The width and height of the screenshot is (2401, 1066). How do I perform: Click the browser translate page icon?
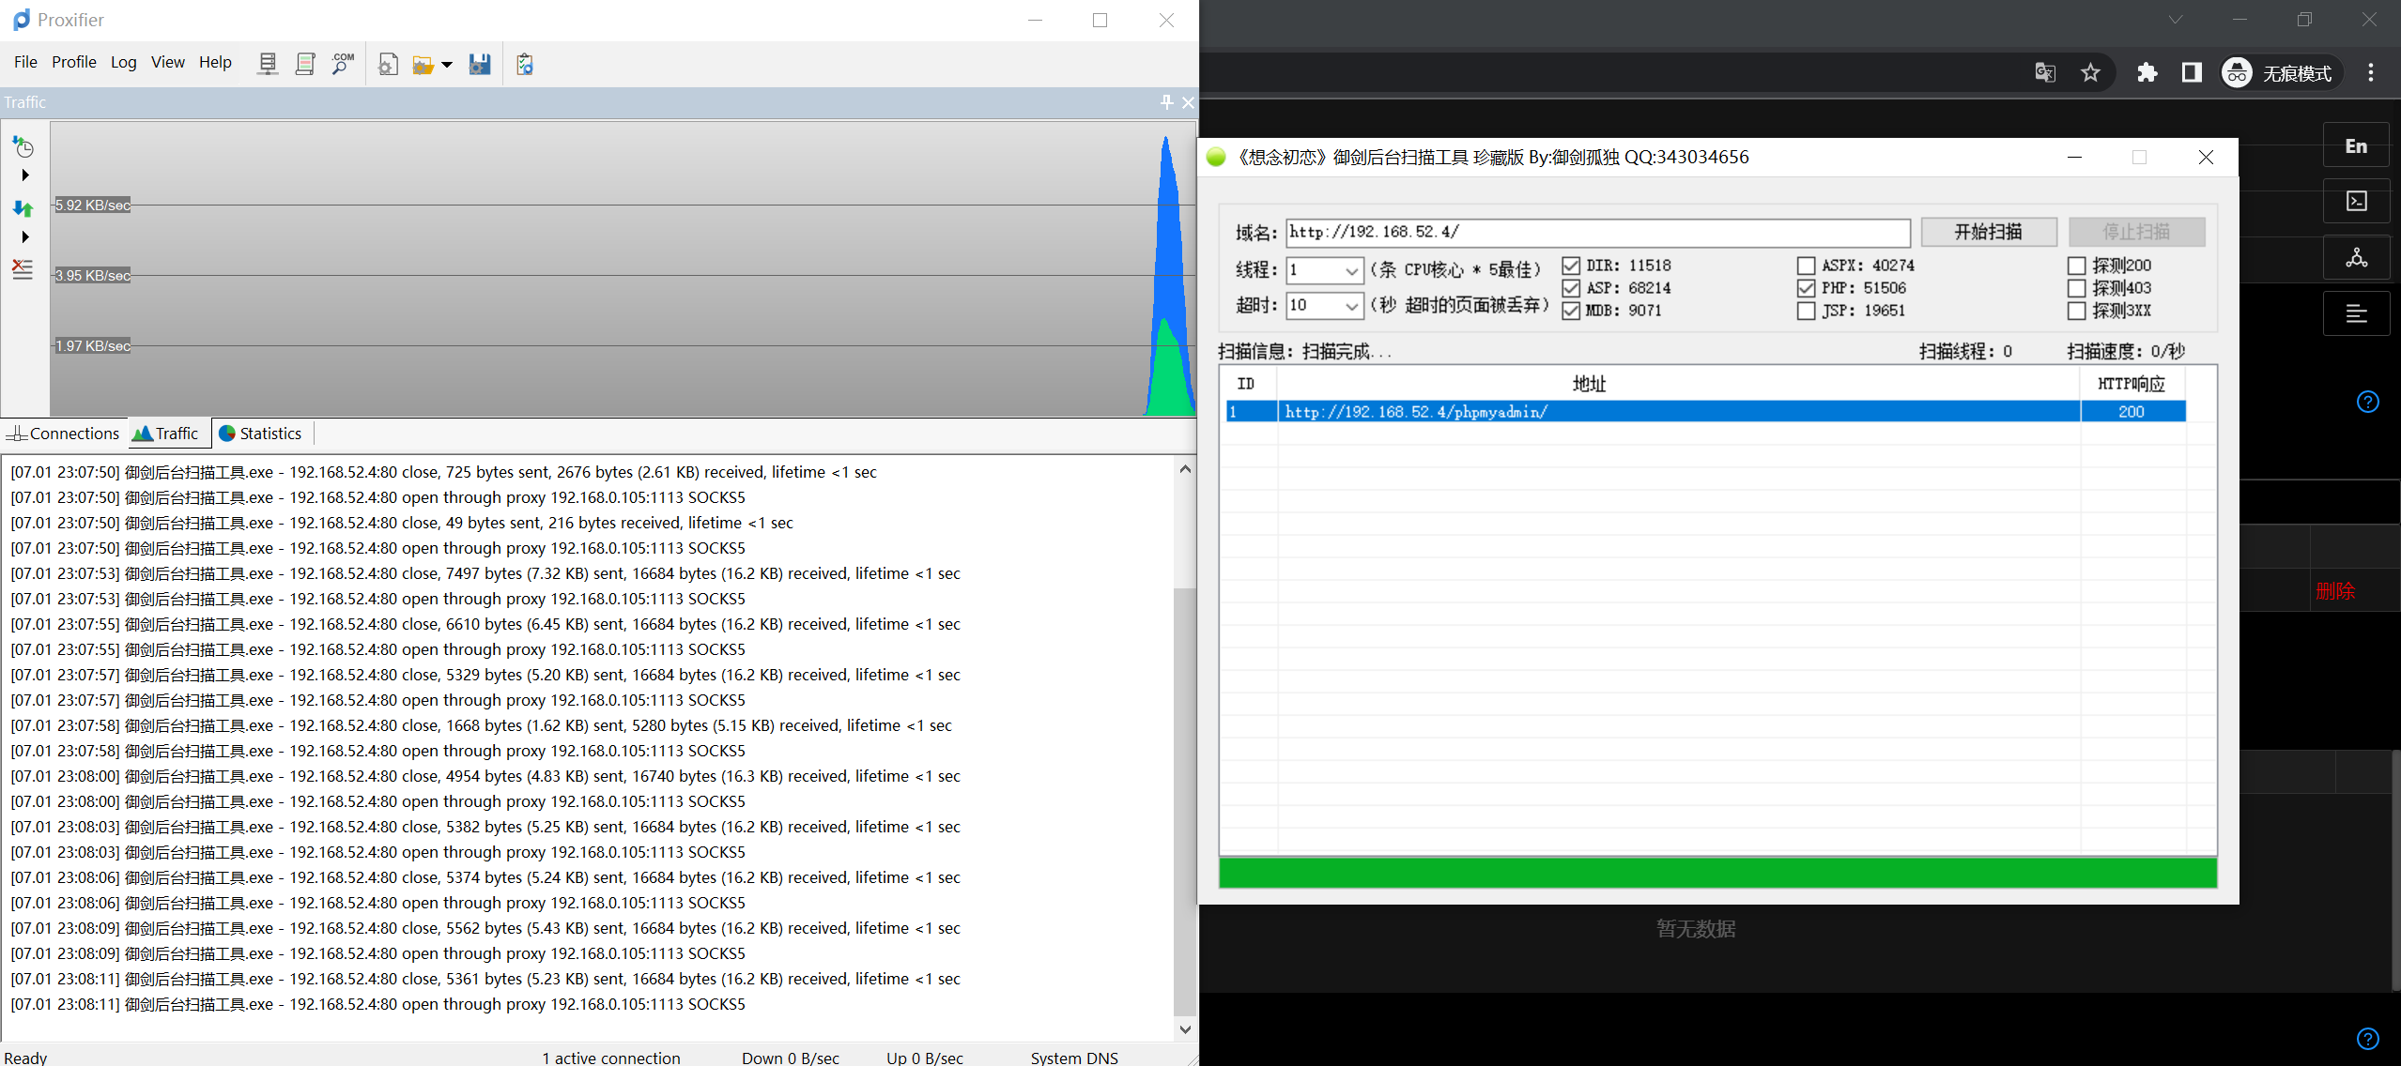tap(2045, 72)
